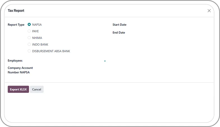This screenshot has width=220, height=127.
Task: Click the Report Type field label
Action: click(16, 25)
